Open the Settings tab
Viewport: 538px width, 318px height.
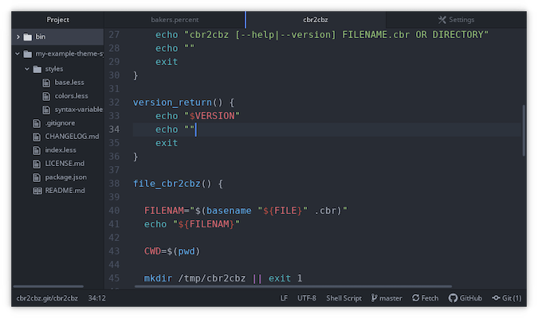(x=456, y=19)
